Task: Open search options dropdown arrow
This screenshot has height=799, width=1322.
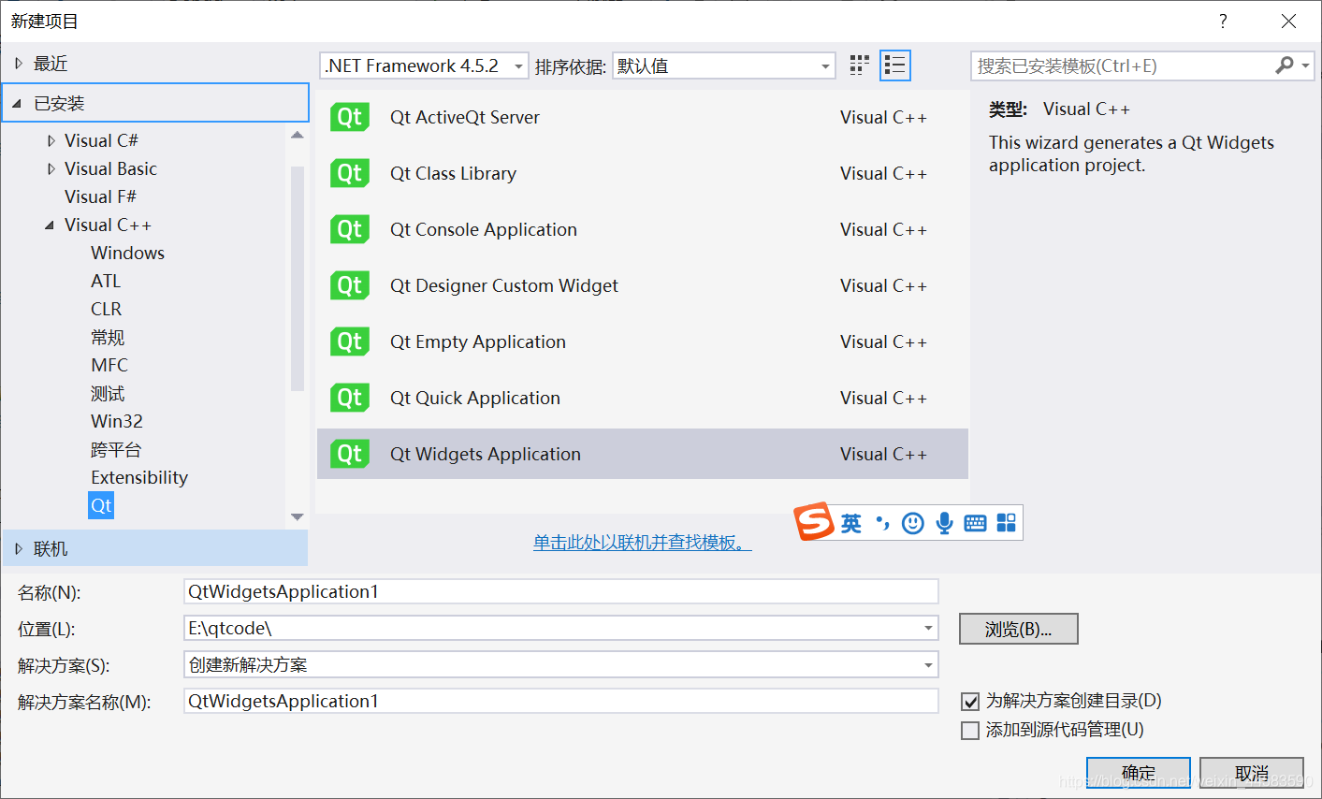Action: [1306, 66]
